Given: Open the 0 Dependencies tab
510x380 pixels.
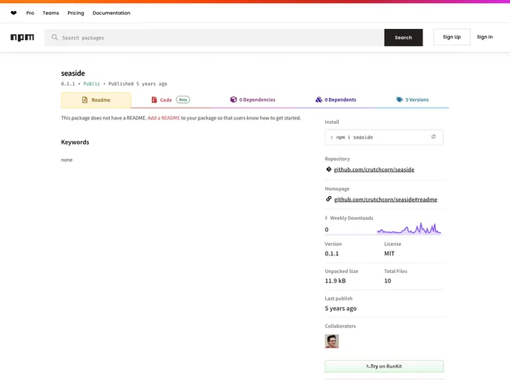Looking at the screenshot, I should (253, 99).
